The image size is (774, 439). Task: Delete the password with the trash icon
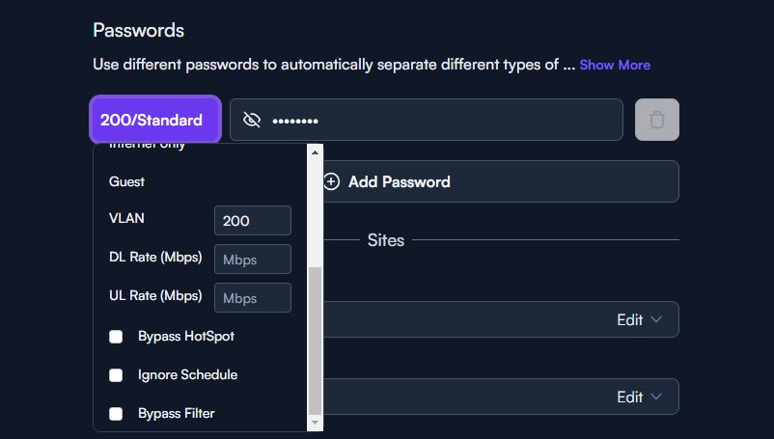click(x=656, y=120)
